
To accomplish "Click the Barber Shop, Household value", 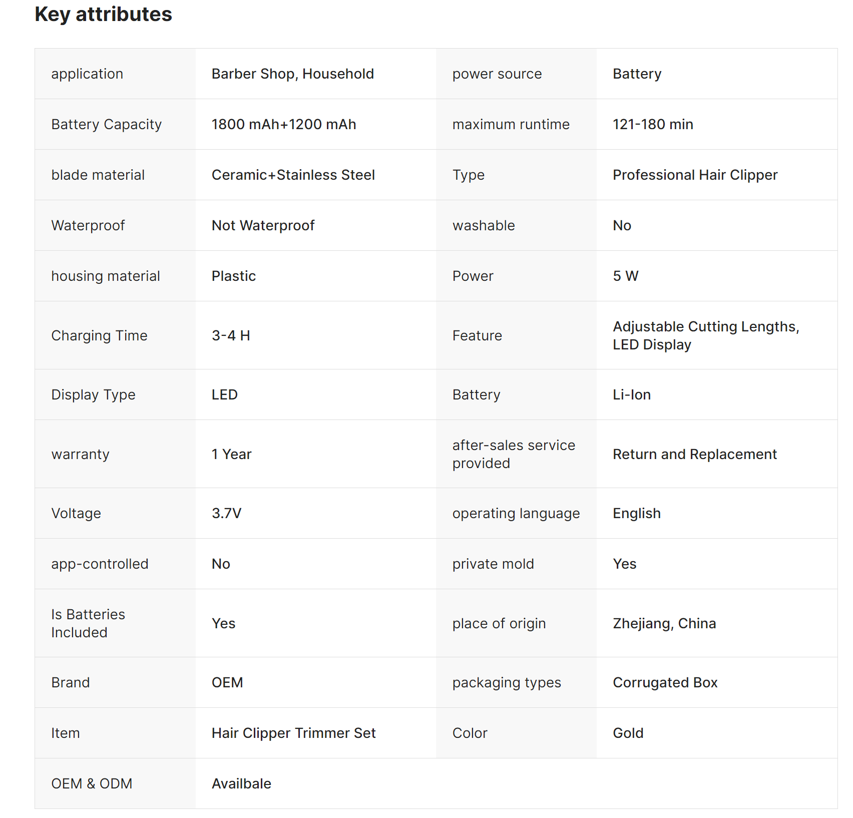I will 292,74.
